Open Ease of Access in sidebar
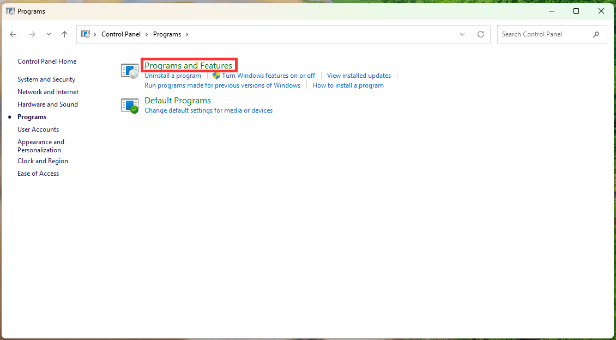This screenshot has width=616, height=340. point(38,174)
